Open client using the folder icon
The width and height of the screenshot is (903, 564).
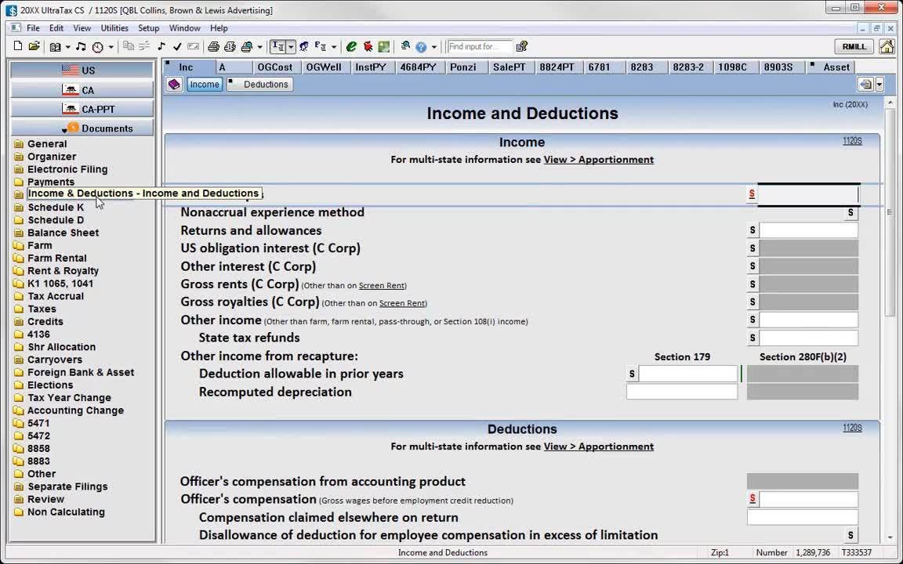[x=34, y=47]
